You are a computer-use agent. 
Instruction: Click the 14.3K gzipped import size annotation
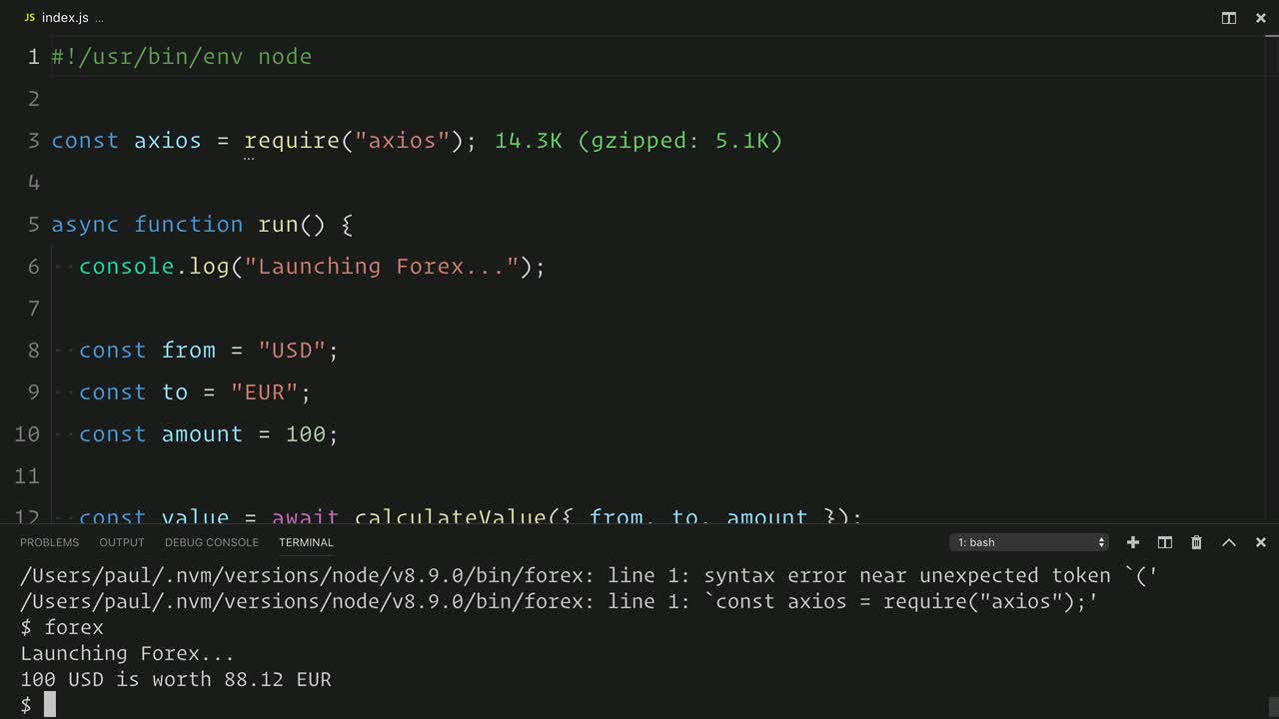pos(637,141)
